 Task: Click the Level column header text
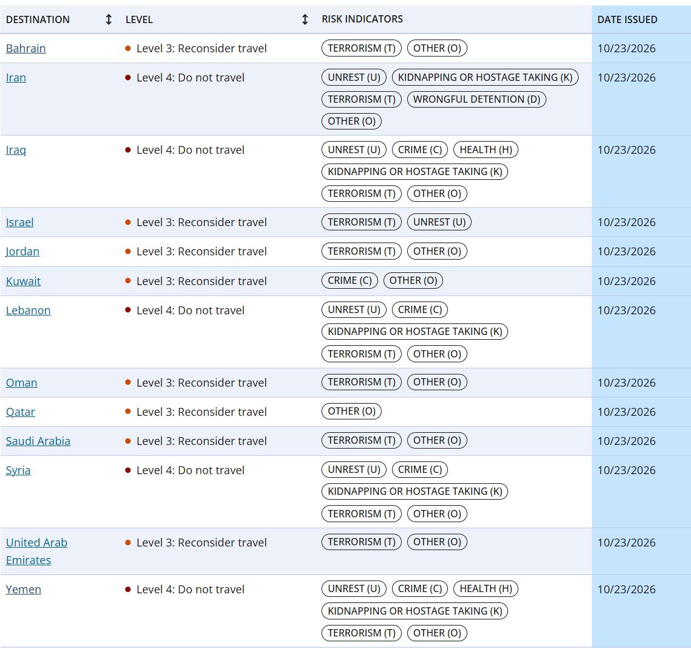tap(139, 19)
